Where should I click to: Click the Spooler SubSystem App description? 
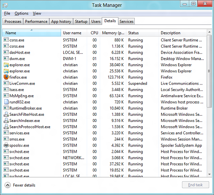click(181, 145)
